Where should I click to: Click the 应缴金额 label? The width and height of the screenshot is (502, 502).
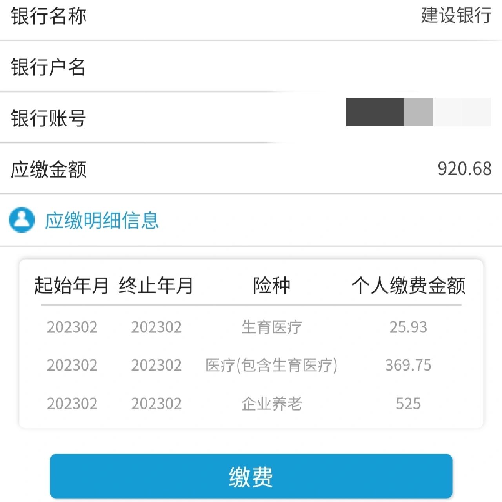pos(48,169)
